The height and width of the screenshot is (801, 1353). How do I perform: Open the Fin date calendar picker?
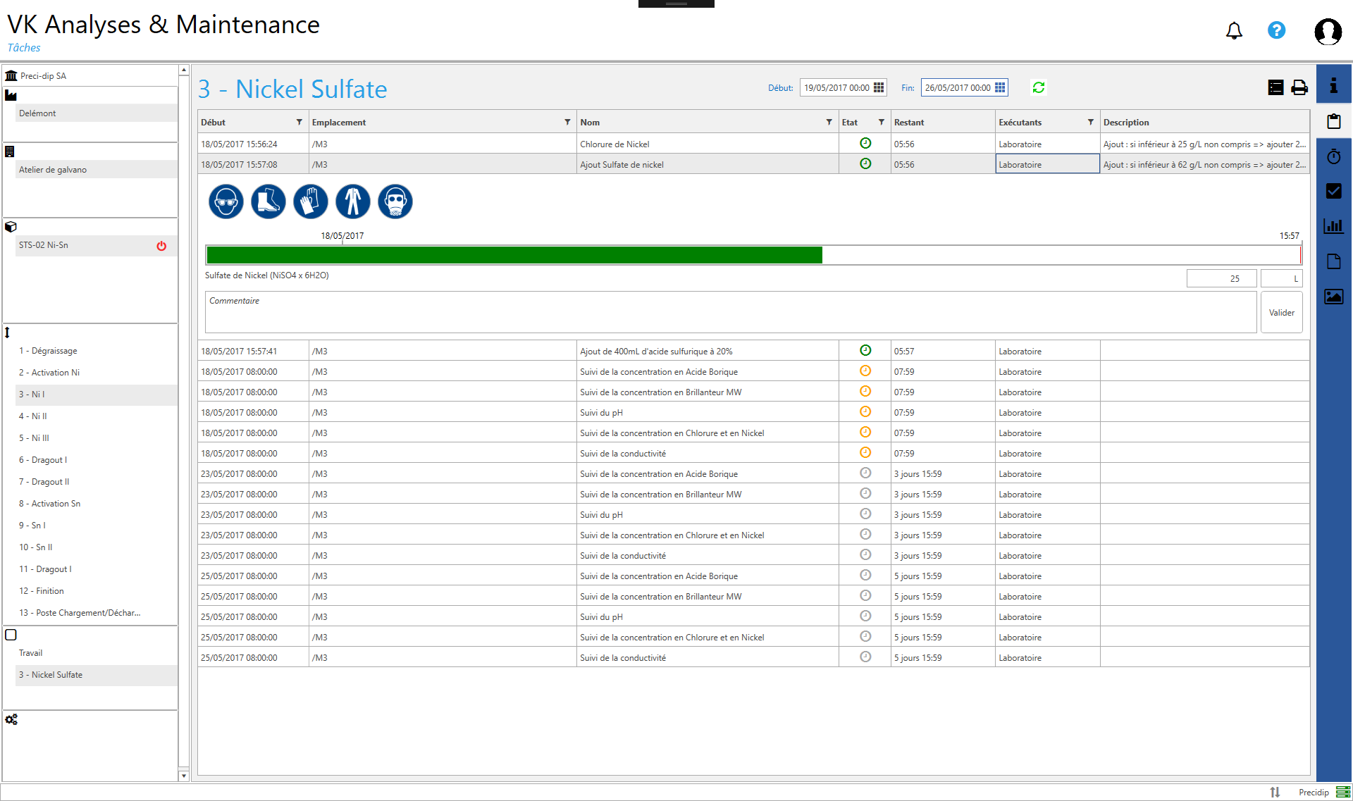[1000, 87]
